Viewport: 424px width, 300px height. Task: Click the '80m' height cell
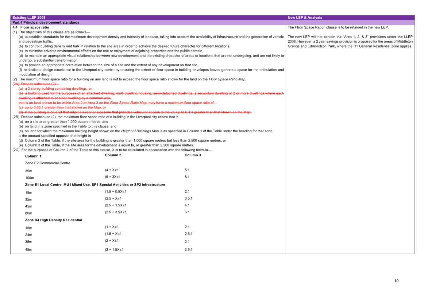pyautogui.click(x=29, y=213)
